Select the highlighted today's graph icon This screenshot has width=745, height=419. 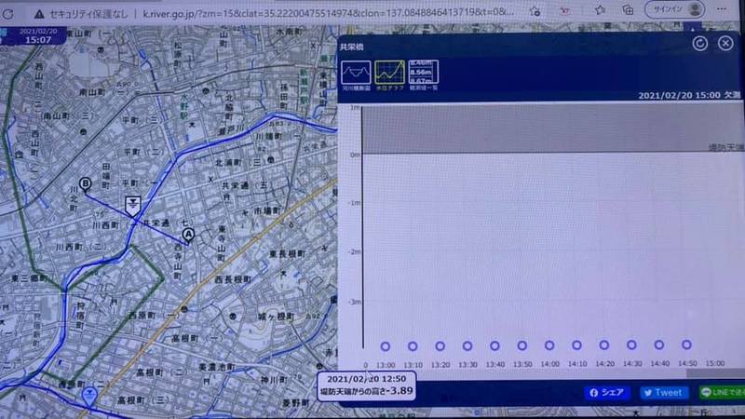[389, 73]
